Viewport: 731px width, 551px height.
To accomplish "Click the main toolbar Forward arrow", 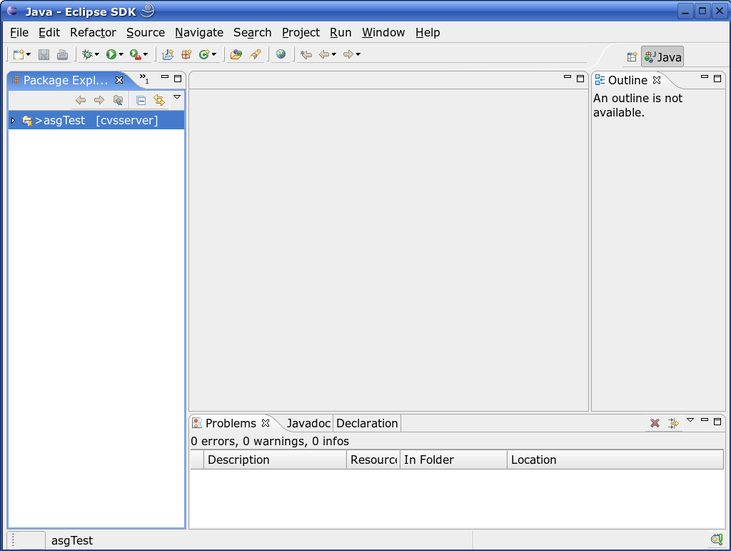I will [348, 54].
